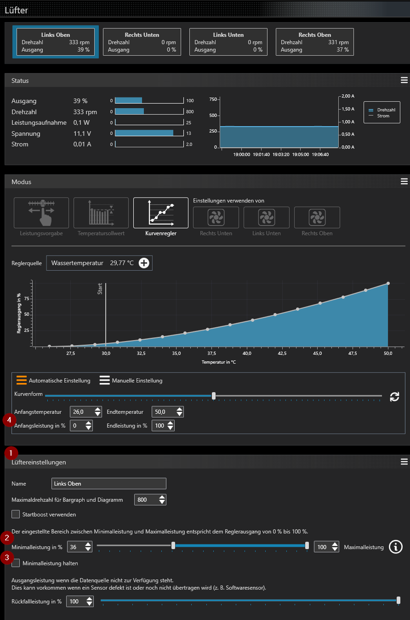The image size is (410, 620).
Task: Increase Endtemperatur with up arrow
Action: 179,410
